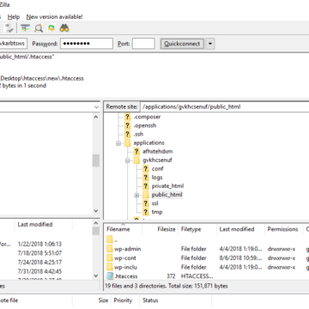This screenshot has width=309, height=309.
Task: Click local file dated 7/31/2018 4:42:45
Action: click(39, 271)
